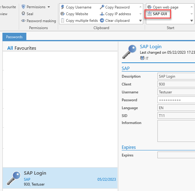The height and width of the screenshot is (191, 195).
Task: Click Start gallery scroll up arrow
Action: (192, 7)
